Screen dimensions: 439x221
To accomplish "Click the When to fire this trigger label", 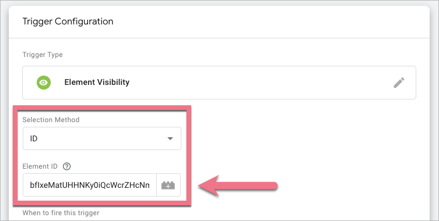I will pyautogui.click(x=61, y=213).
